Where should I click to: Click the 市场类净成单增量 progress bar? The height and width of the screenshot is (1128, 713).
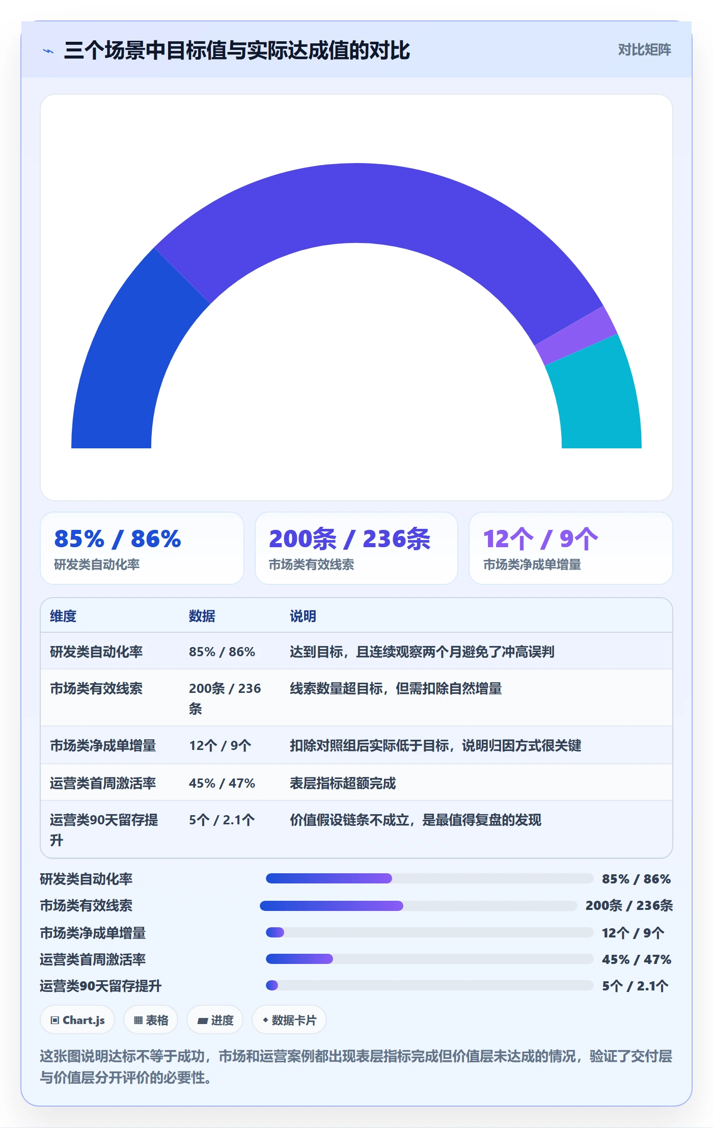tap(430, 932)
